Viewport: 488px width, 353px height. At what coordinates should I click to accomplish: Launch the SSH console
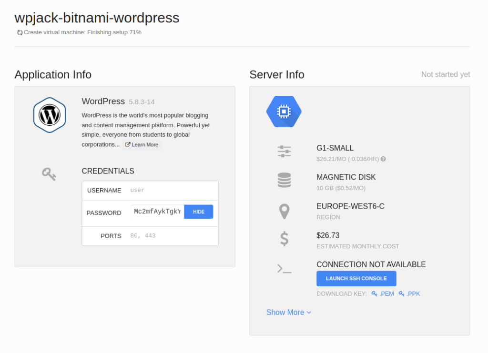356,278
